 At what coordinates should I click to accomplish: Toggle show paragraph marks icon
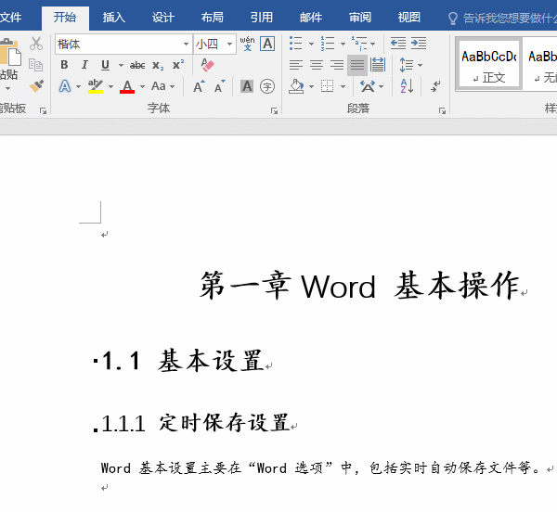(435, 86)
